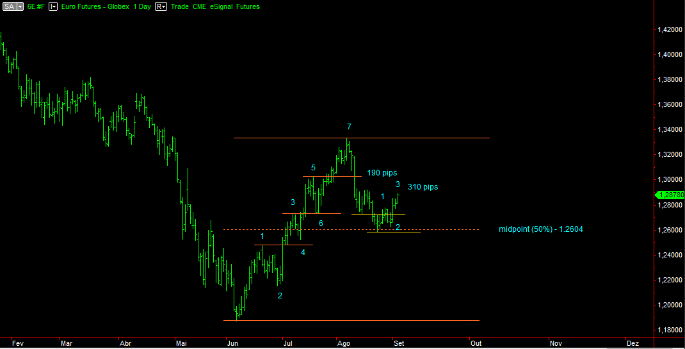Image resolution: width=685 pixels, height=349 pixels.
Task: Click the 1,20000 price axis label
Action: coord(670,305)
